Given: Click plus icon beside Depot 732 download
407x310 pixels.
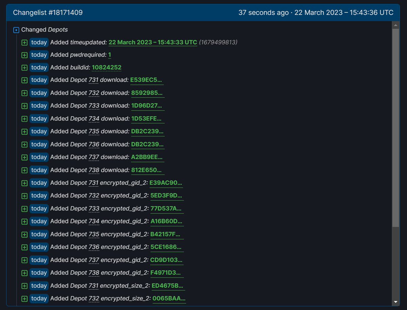Looking at the screenshot, I should click(x=24, y=93).
